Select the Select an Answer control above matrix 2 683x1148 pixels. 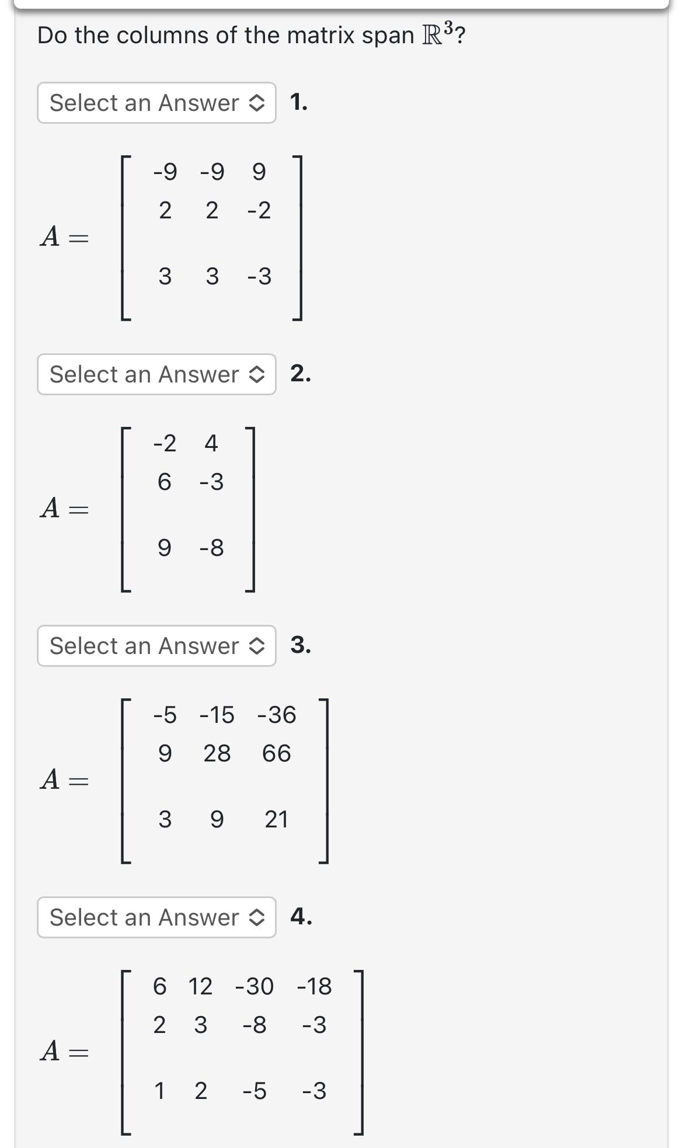point(155,374)
